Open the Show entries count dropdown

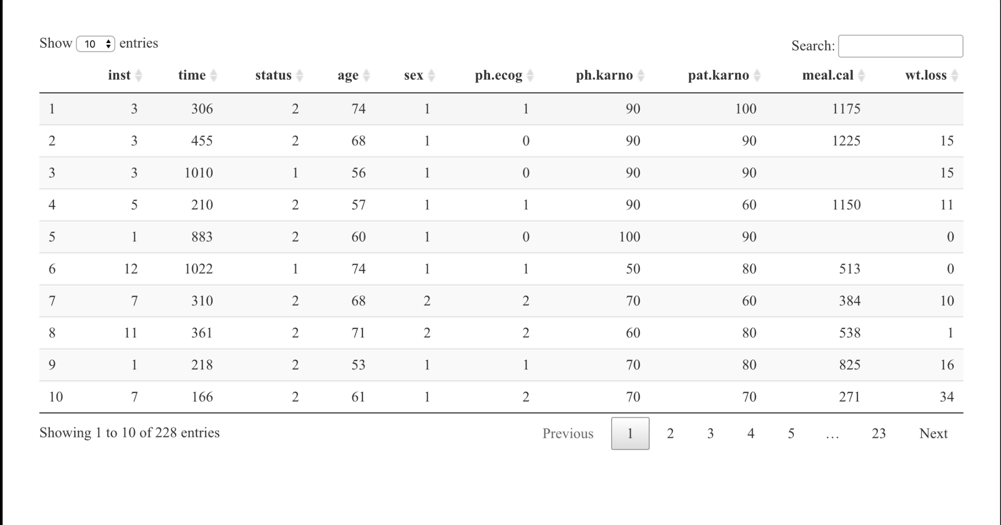point(96,44)
